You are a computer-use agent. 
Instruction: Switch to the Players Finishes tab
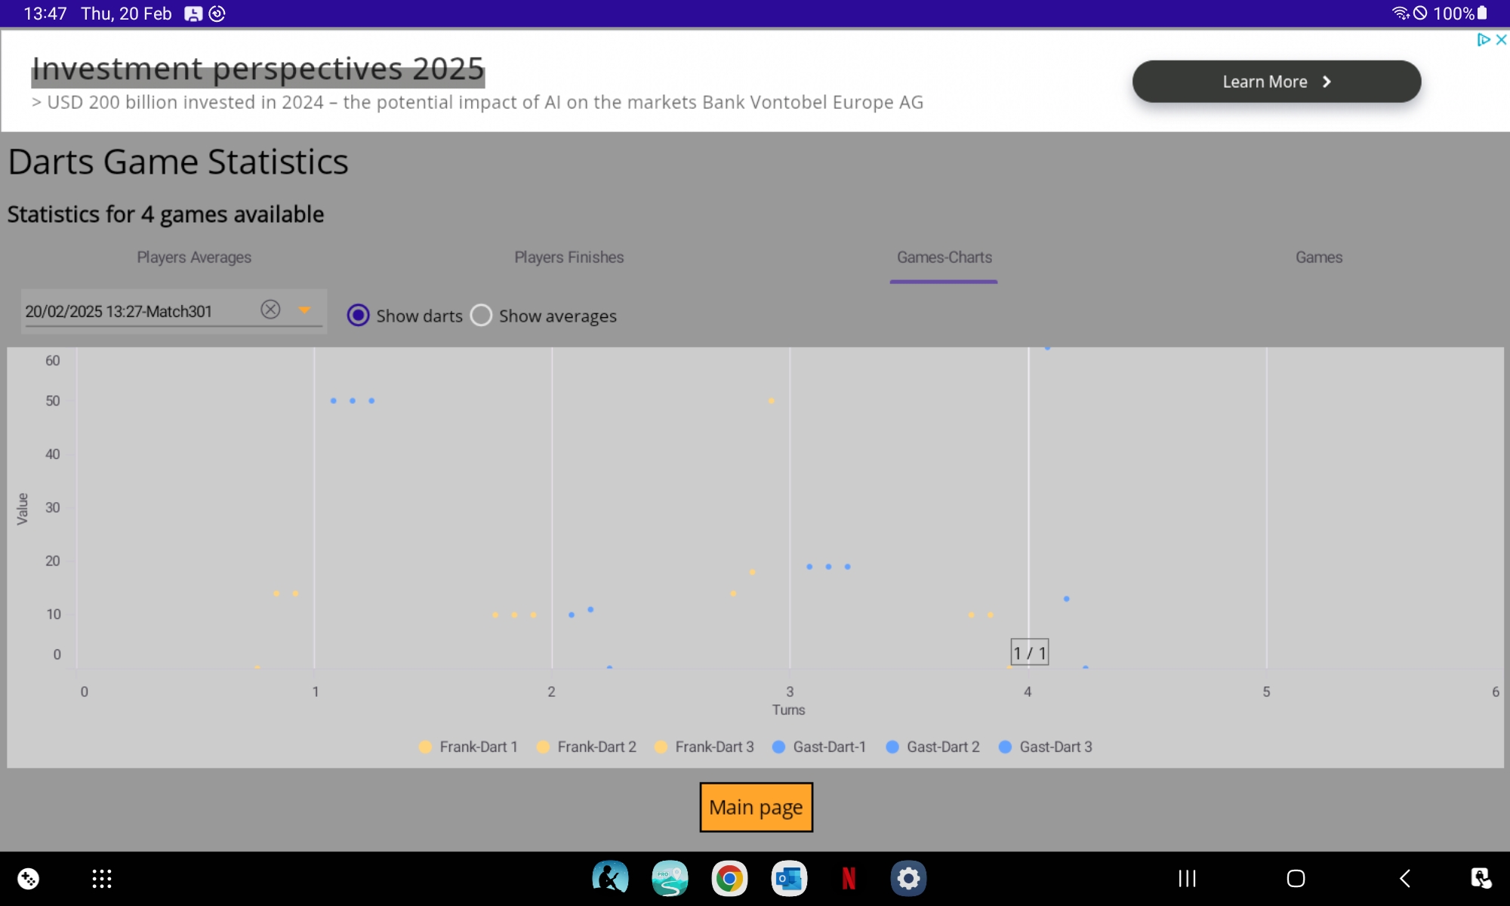point(569,257)
